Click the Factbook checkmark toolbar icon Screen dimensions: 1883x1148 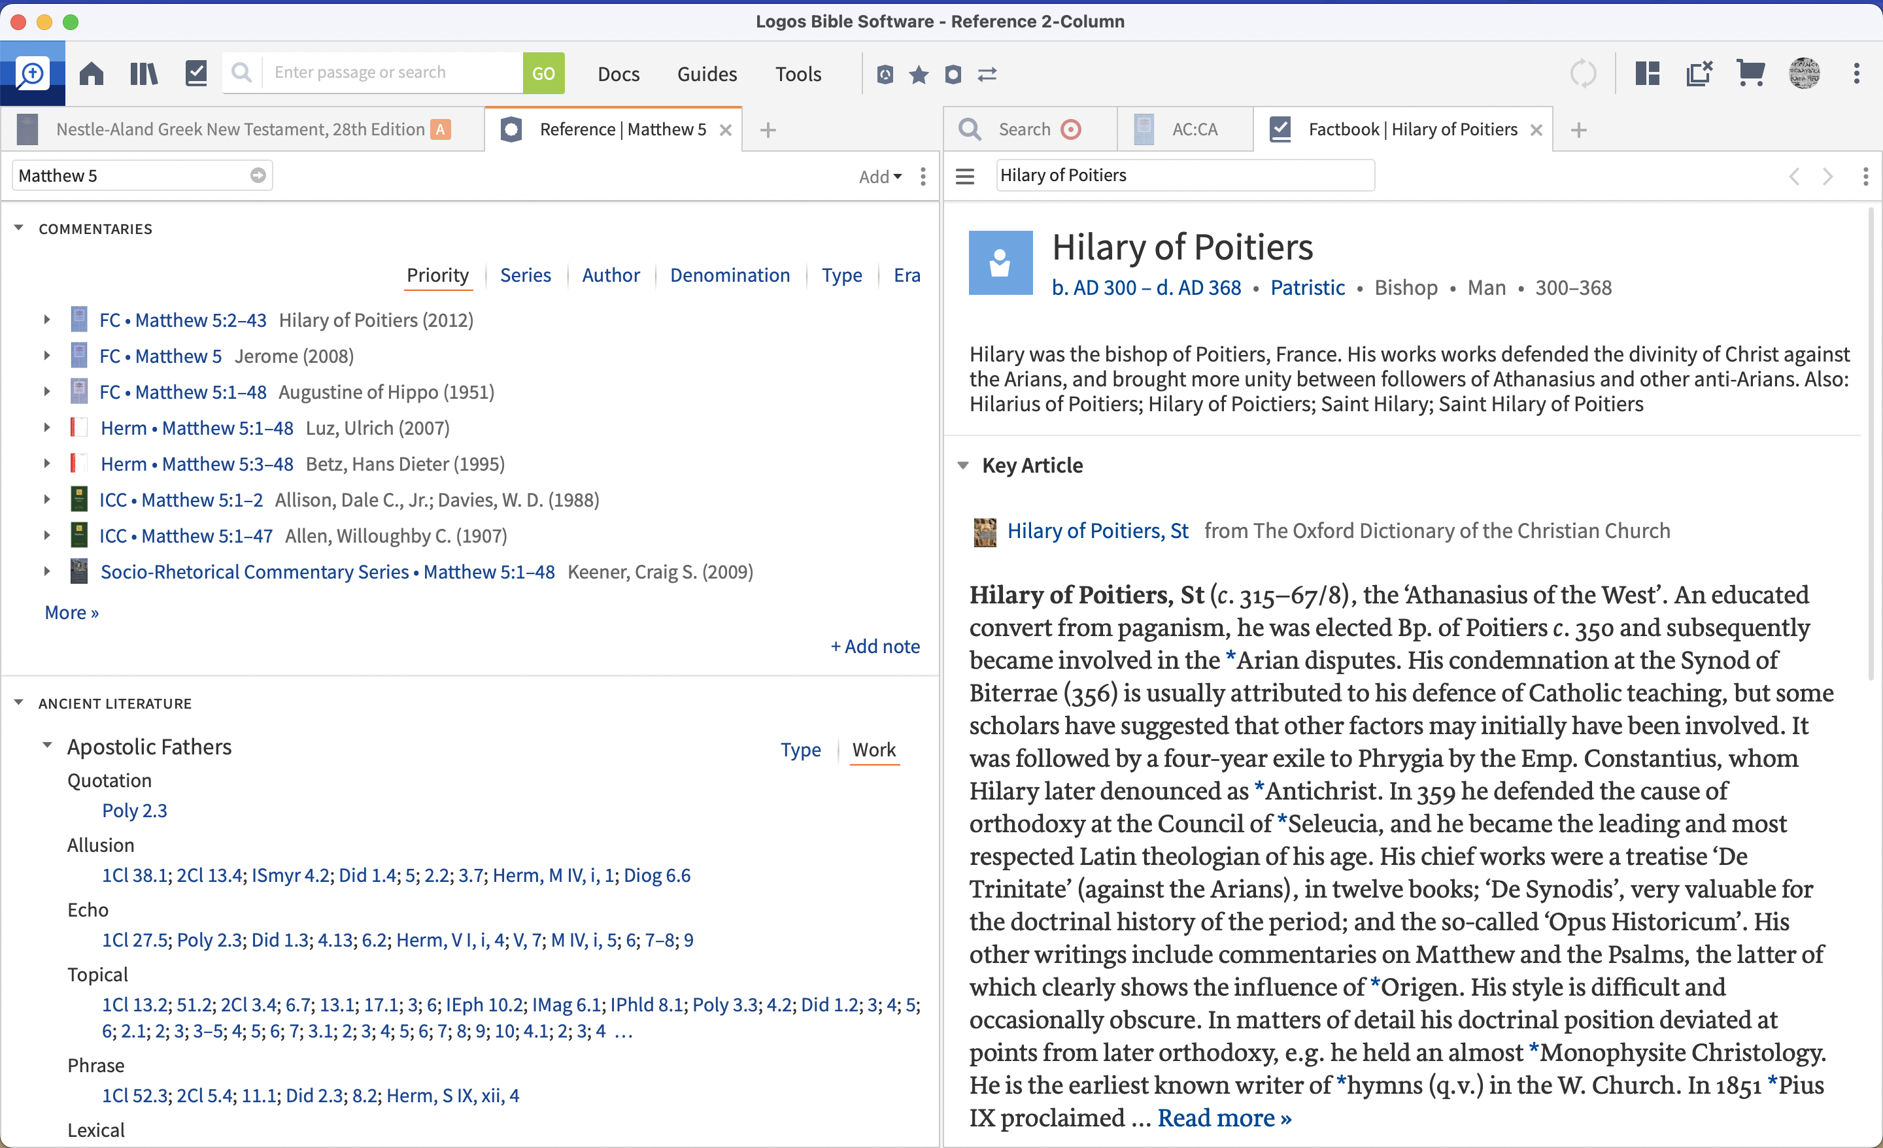tap(195, 73)
